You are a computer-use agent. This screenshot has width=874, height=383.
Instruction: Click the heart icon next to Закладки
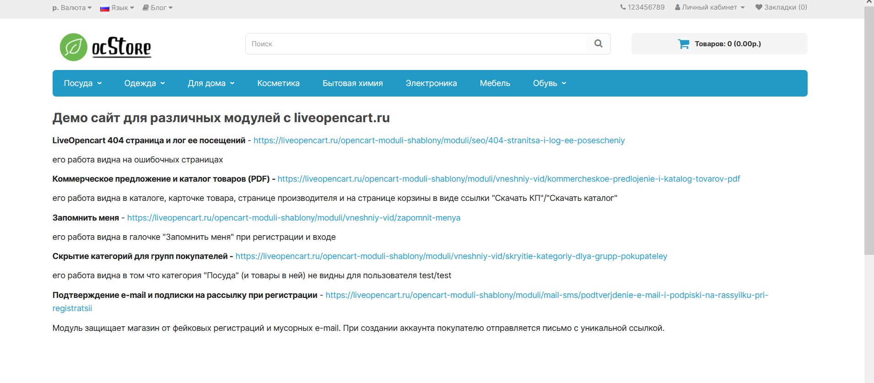(x=759, y=7)
